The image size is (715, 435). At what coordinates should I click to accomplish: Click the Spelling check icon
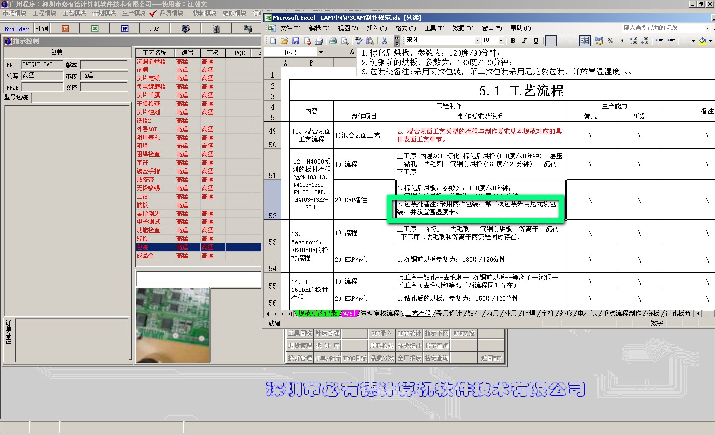359,41
